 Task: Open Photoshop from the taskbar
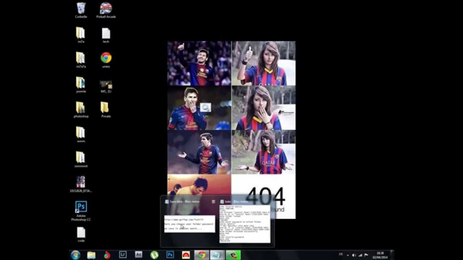(170, 255)
